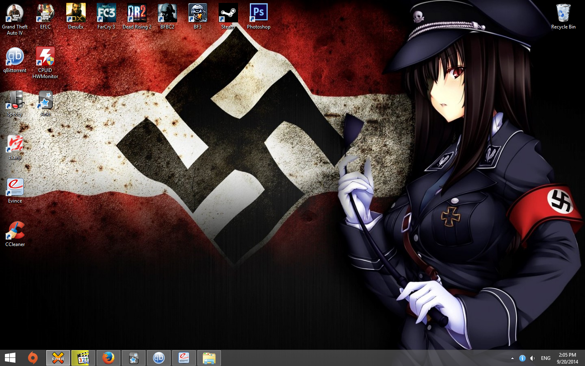
Task: Open Origin from the taskbar
Action: [x=33, y=358]
